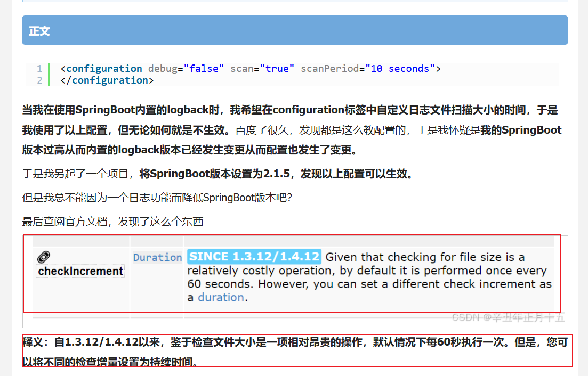The height and width of the screenshot is (376, 588).
Task: Click code line number 1
Action: (x=40, y=69)
